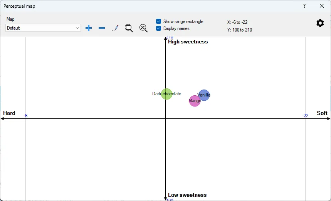331x201 pixels.
Task: Toggle the Display names checkbox
Action: point(158,28)
